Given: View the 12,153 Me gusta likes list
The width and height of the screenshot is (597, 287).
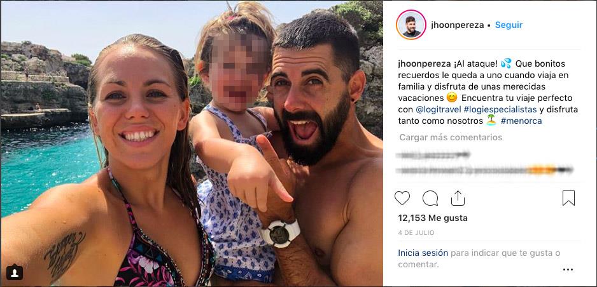Looking at the screenshot, I should click(433, 218).
